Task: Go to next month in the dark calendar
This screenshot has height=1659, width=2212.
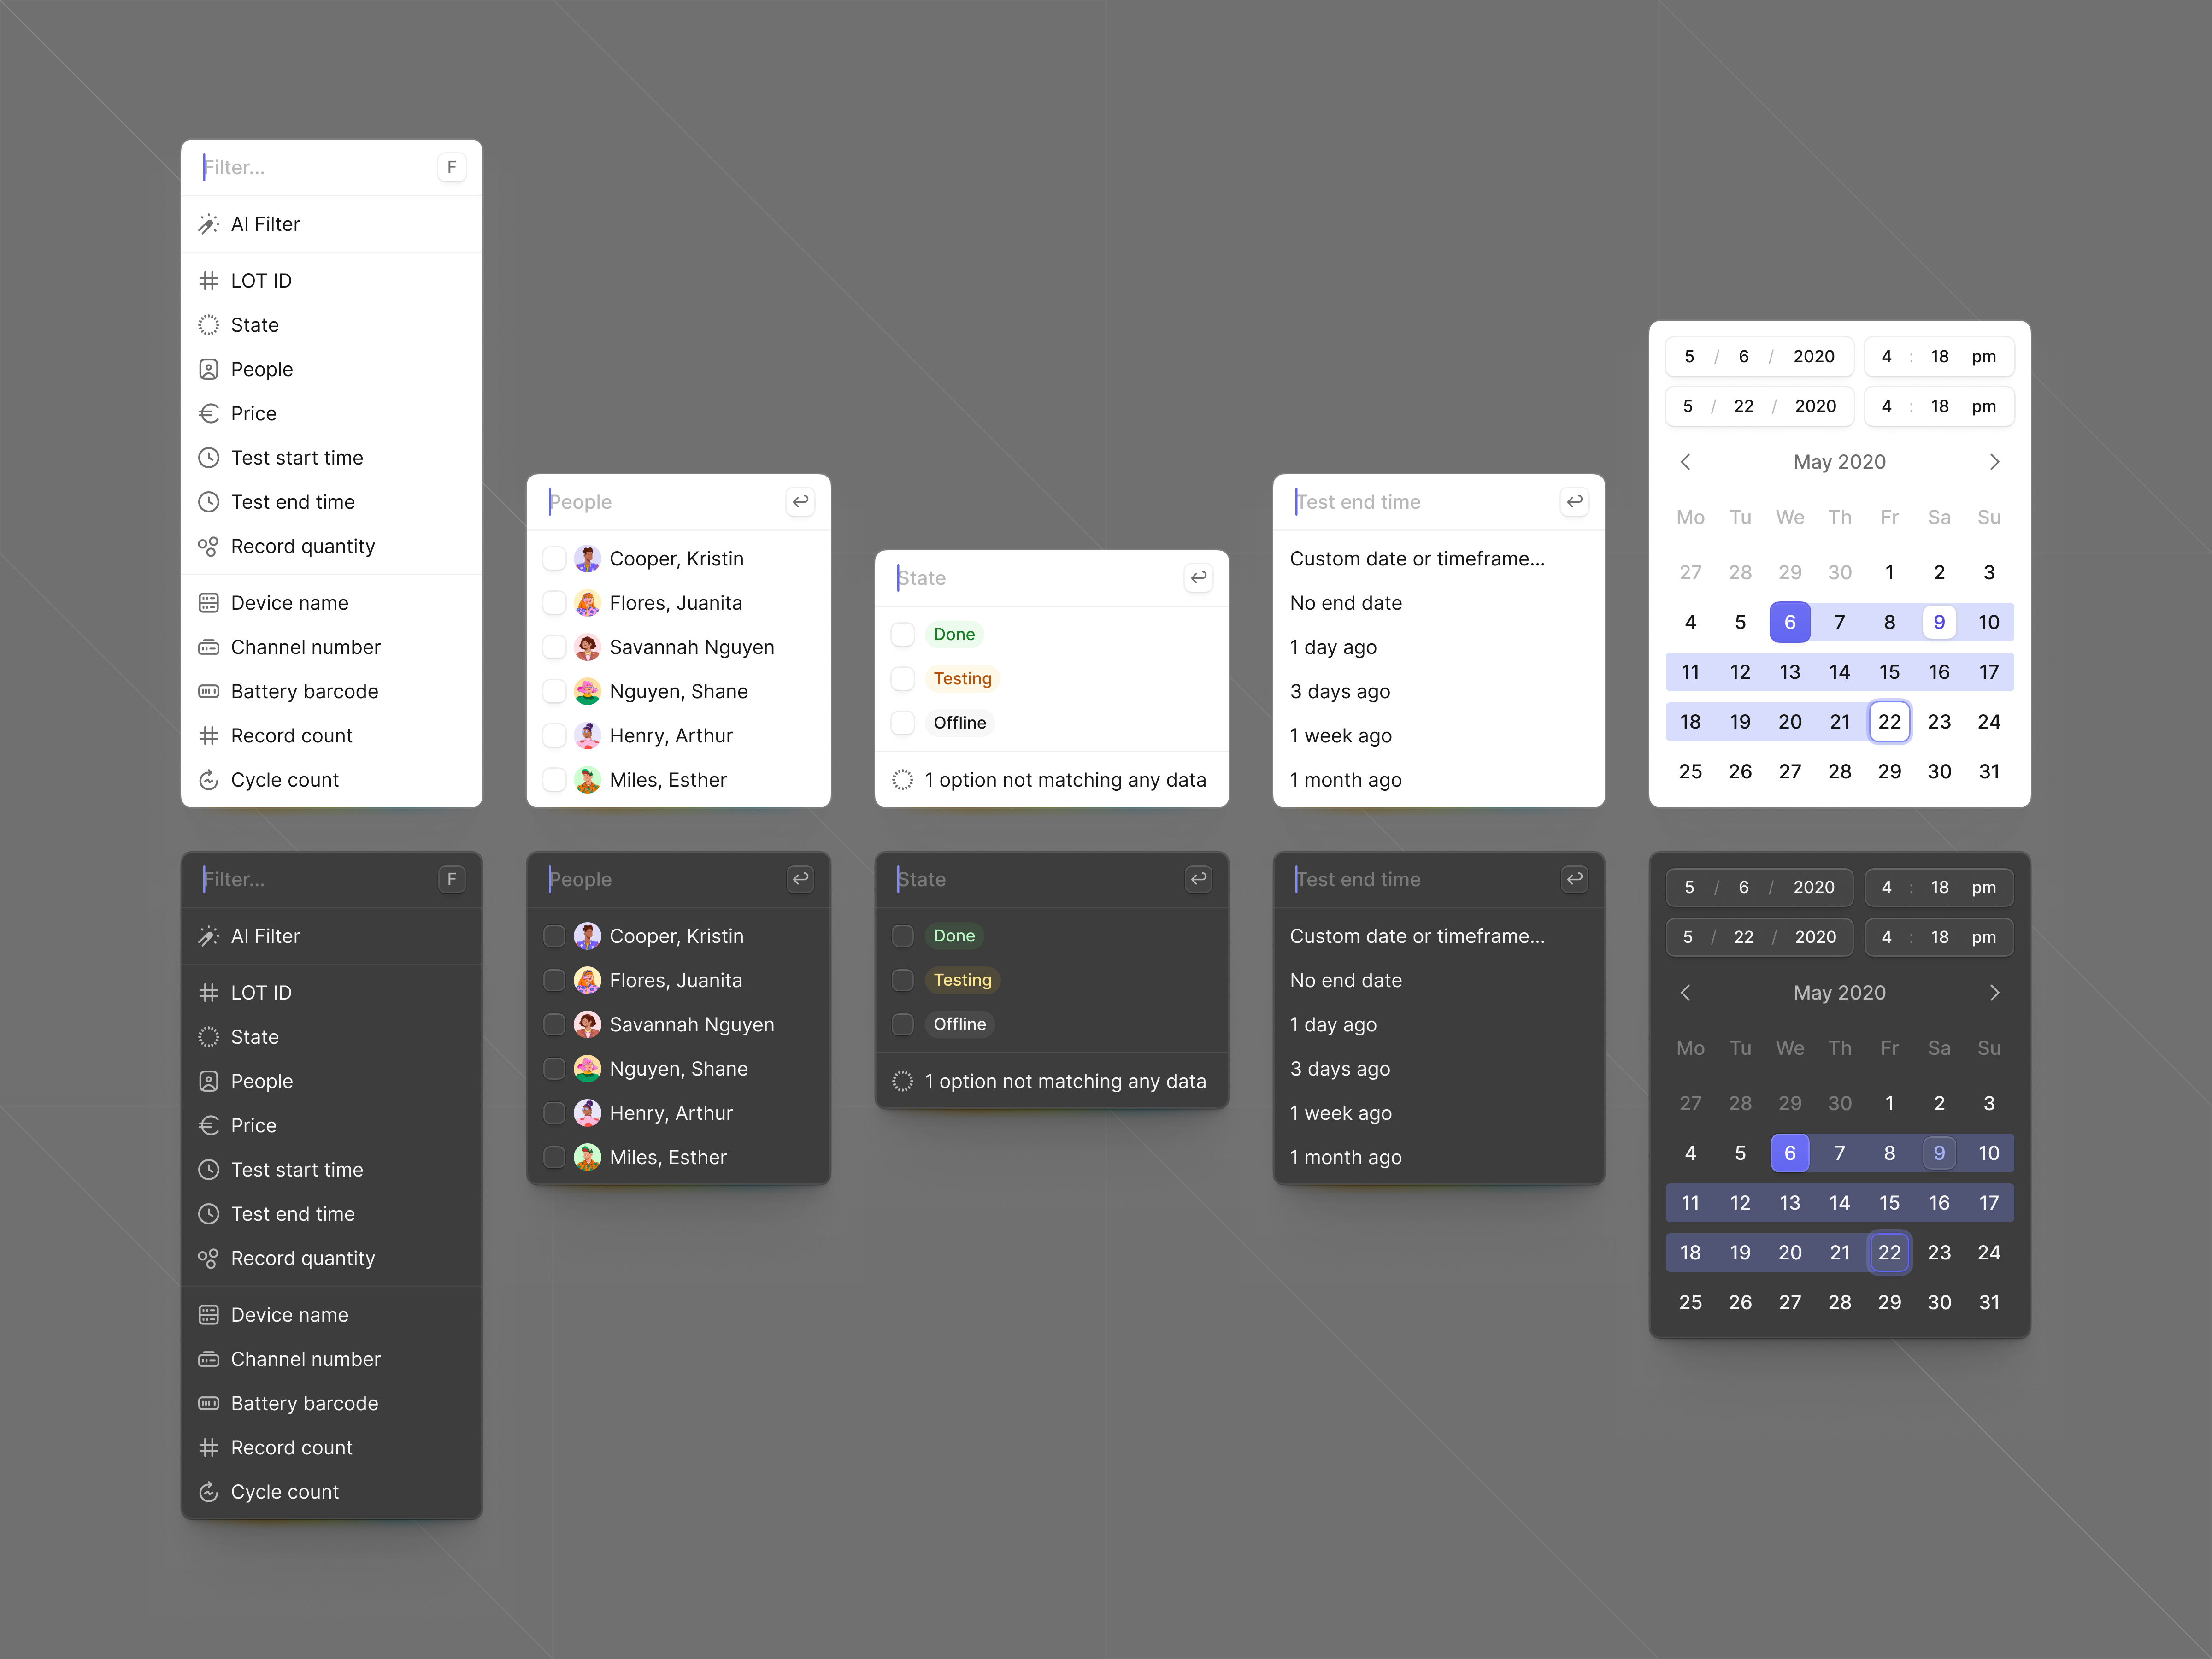Action: (x=1994, y=992)
